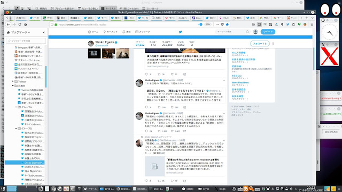This screenshot has width=342, height=192.
Task: Reload the page with the refresh icon
Action: coord(20,25)
